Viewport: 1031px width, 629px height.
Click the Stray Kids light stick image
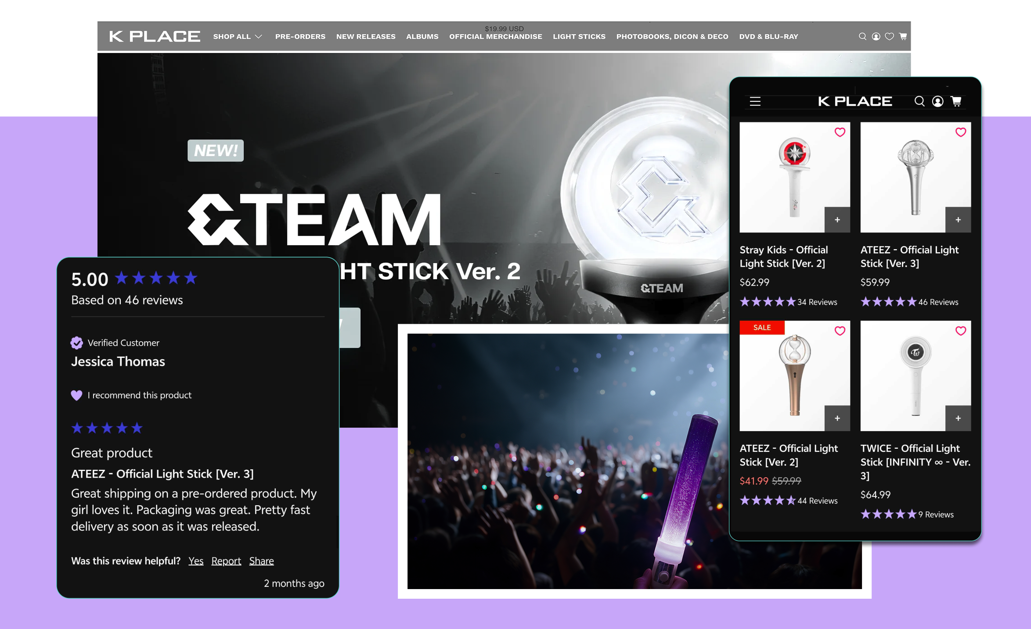coord(795,177)
